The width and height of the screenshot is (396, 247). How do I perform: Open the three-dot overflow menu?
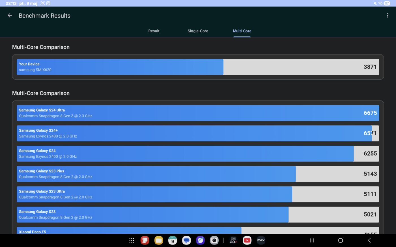(x=388, y=16)
